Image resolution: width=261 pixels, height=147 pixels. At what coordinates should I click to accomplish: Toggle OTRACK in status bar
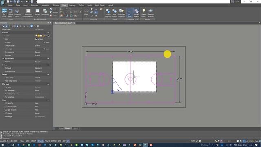[x=40, y=141]
